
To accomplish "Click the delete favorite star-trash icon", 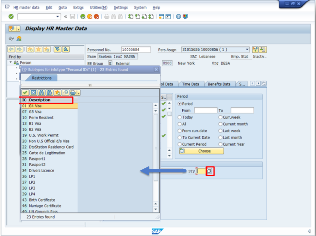I will tap(47, 49).
